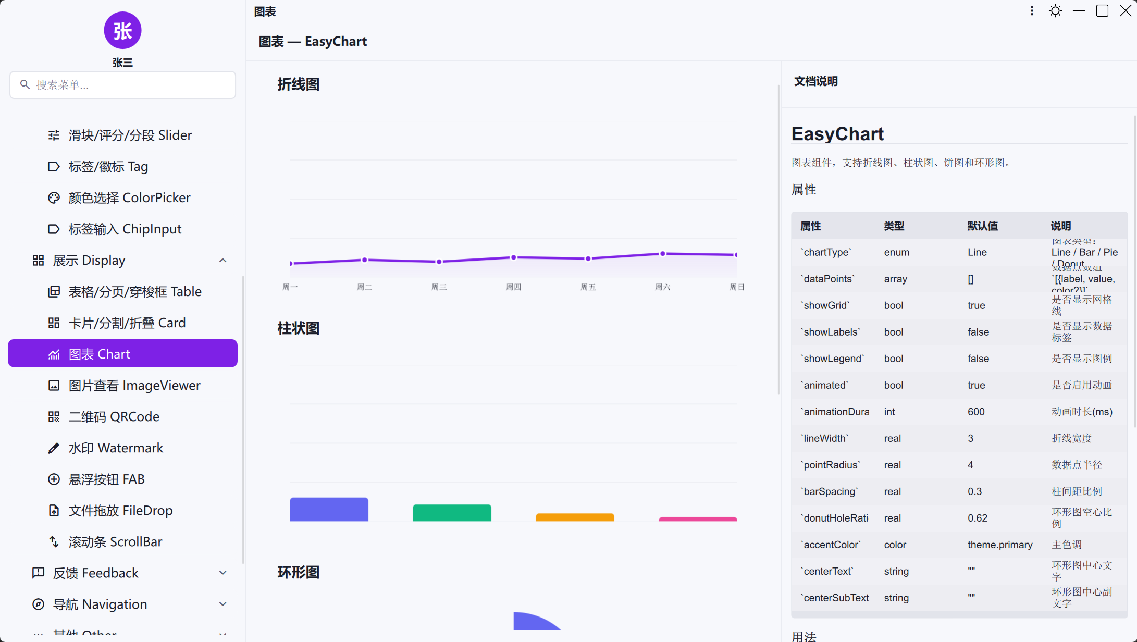The width and height of the screenshot is (1137, 642).
Task: Toggle the light/dark theme sun icon
Action: pyautogui.click(x=1055, y=11)
